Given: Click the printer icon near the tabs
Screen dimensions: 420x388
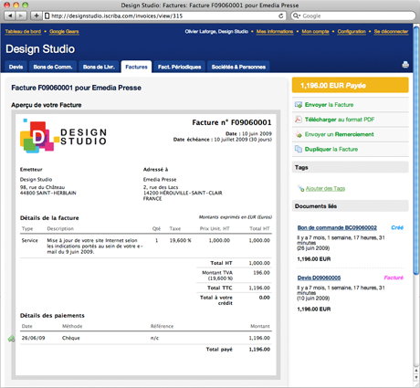Looking at the screenshot, I should (x=405, y=65).
